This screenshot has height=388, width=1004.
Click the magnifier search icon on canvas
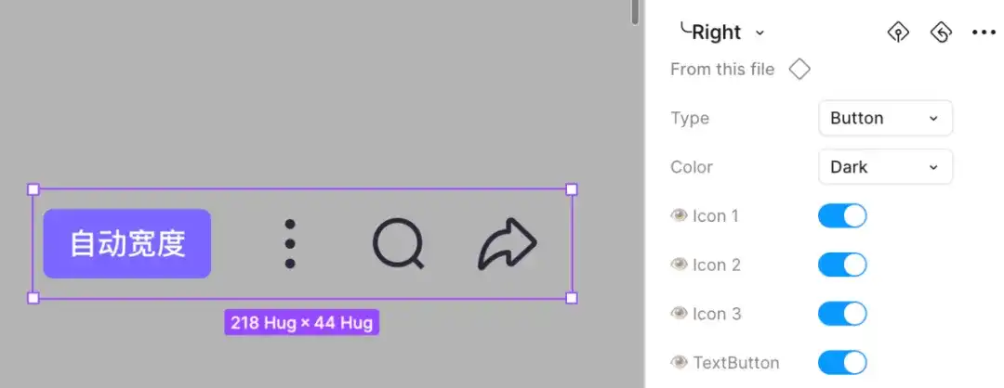point(398,244)
